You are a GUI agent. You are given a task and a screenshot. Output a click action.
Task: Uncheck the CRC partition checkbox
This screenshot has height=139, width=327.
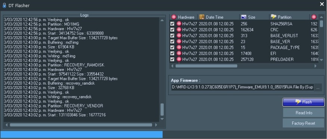pos(172,30)
